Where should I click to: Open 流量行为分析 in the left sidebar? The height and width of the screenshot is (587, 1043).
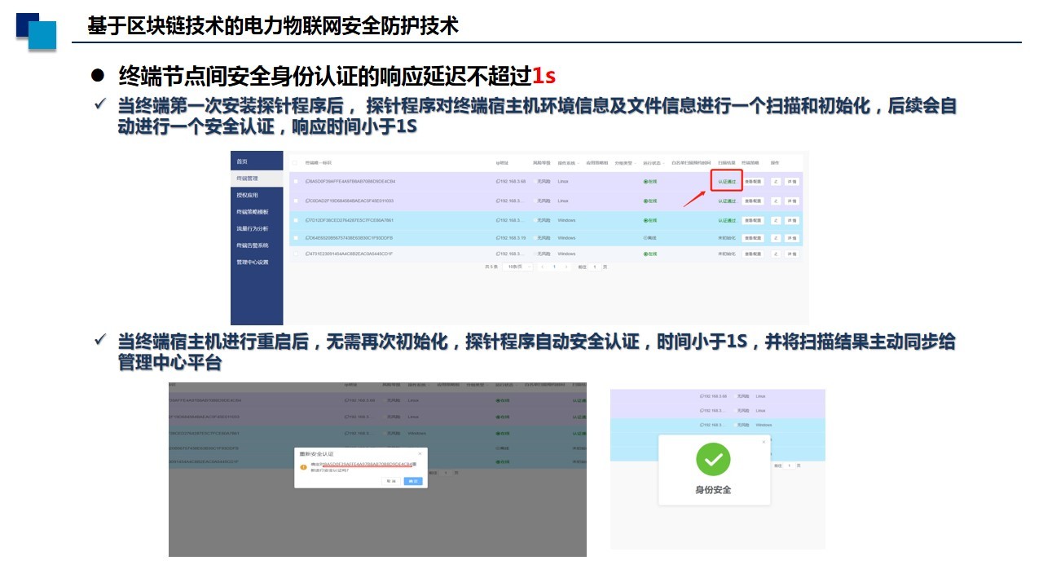click(257, 229)
